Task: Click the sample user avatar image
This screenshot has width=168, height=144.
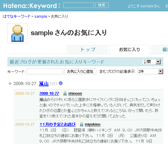Action: pyautogui.click(x=17, y=33)
